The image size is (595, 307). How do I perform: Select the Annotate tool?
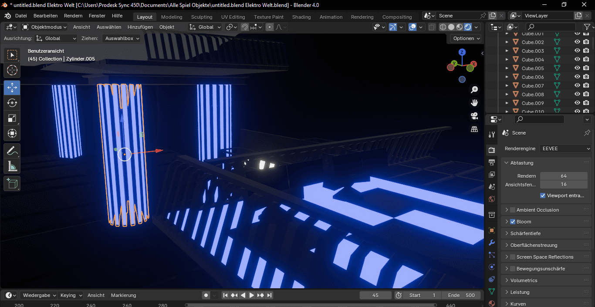12,151
